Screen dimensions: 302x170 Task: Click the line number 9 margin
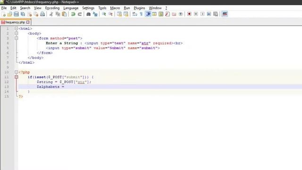pyautogui.click(x=8, y=67)
